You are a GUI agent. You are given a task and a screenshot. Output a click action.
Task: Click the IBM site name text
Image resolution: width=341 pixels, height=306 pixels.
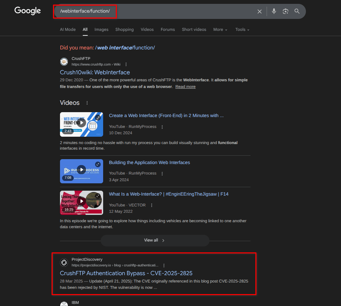[75, 302]
